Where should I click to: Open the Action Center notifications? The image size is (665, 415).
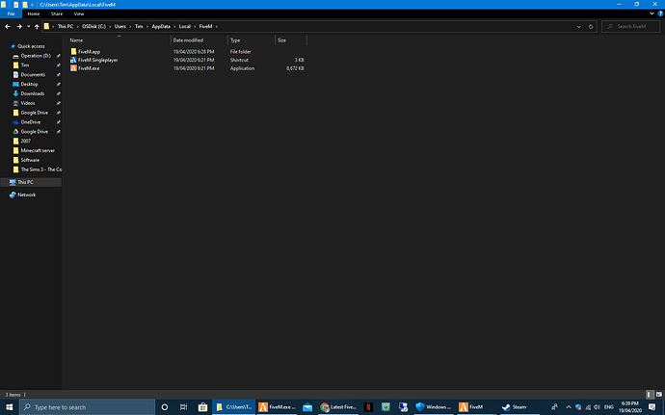pyautogui.click(x=652, y=407)
